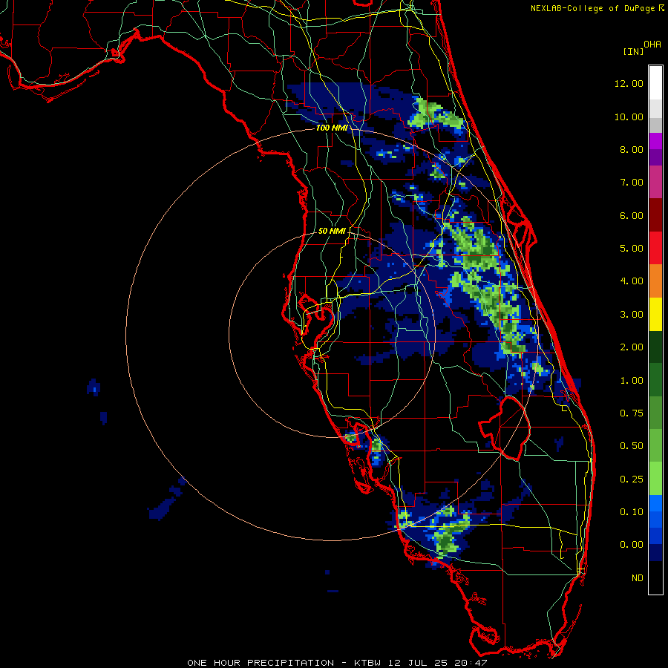Select the black ND legend swatch

point(655,577)
